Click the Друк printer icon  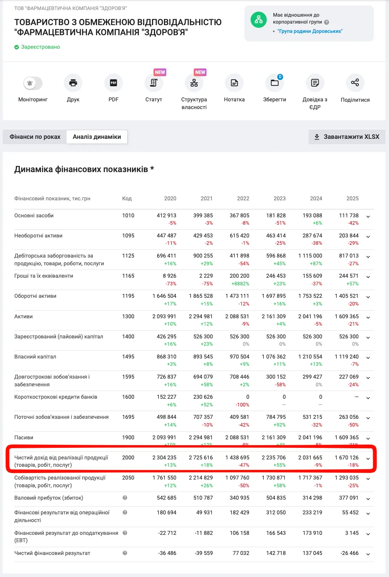click(73, 83)
